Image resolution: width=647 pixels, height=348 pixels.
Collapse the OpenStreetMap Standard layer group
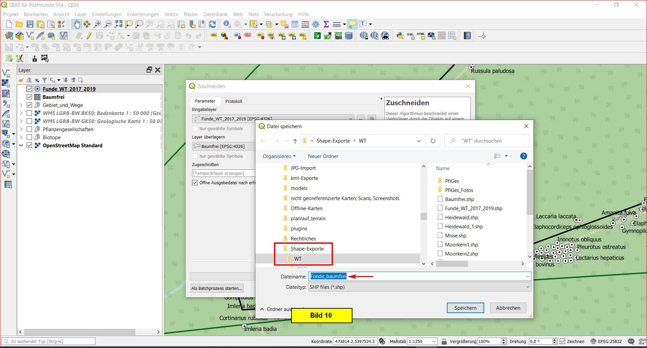tap(21, 146)
